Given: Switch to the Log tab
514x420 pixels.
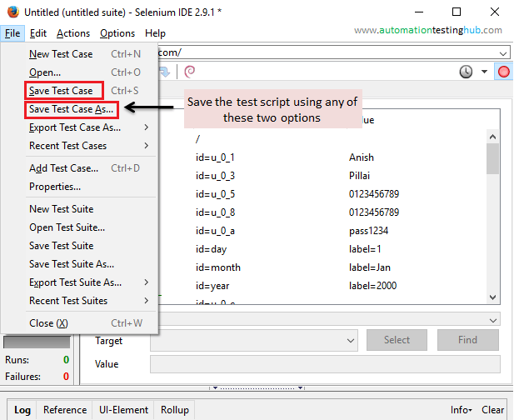Looking at the screenshot, I should [x=22, y=410].
